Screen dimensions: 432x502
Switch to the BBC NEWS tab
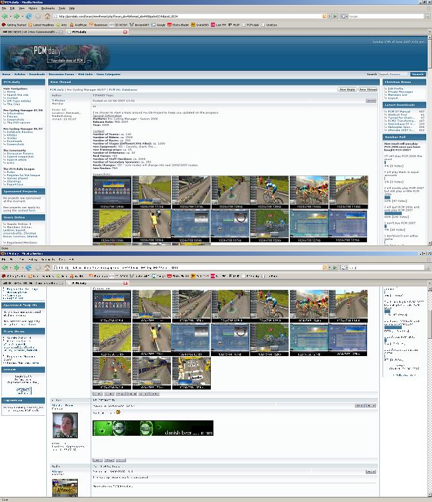click(x=33, y=31)
